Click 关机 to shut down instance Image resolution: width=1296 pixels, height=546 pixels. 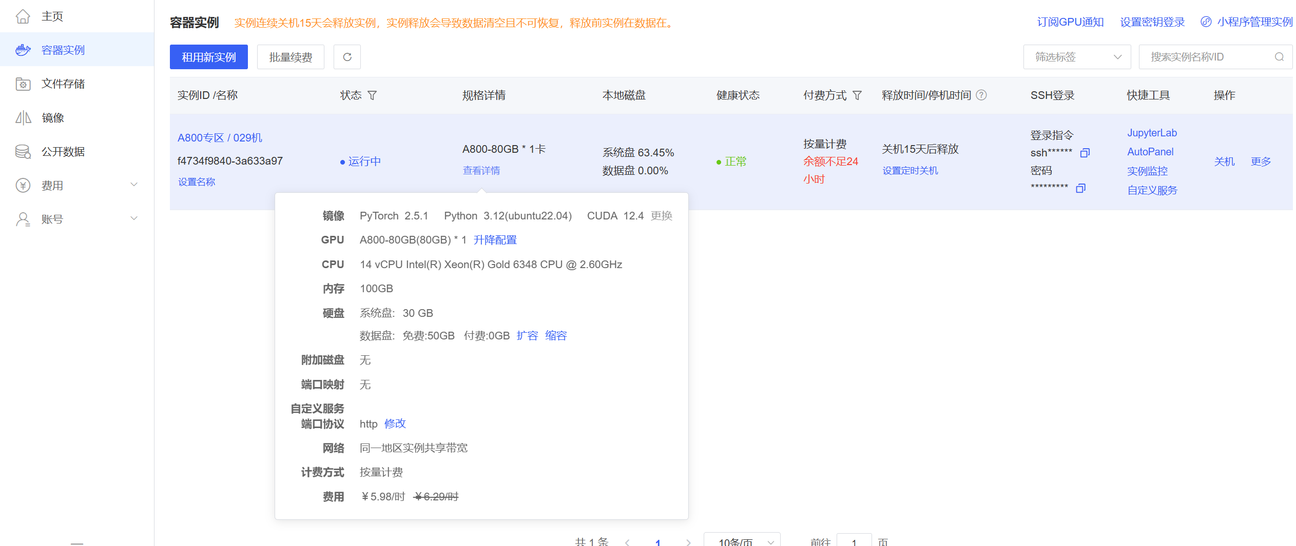(x=1224, y=161)
